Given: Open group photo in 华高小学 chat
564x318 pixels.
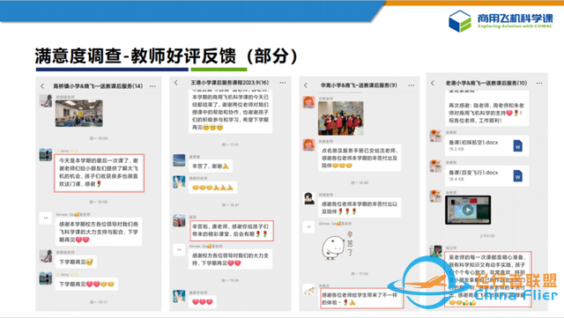Looking at the screenshot, I should [x=341, y=118].
